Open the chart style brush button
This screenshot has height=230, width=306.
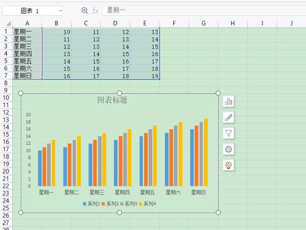228,118
